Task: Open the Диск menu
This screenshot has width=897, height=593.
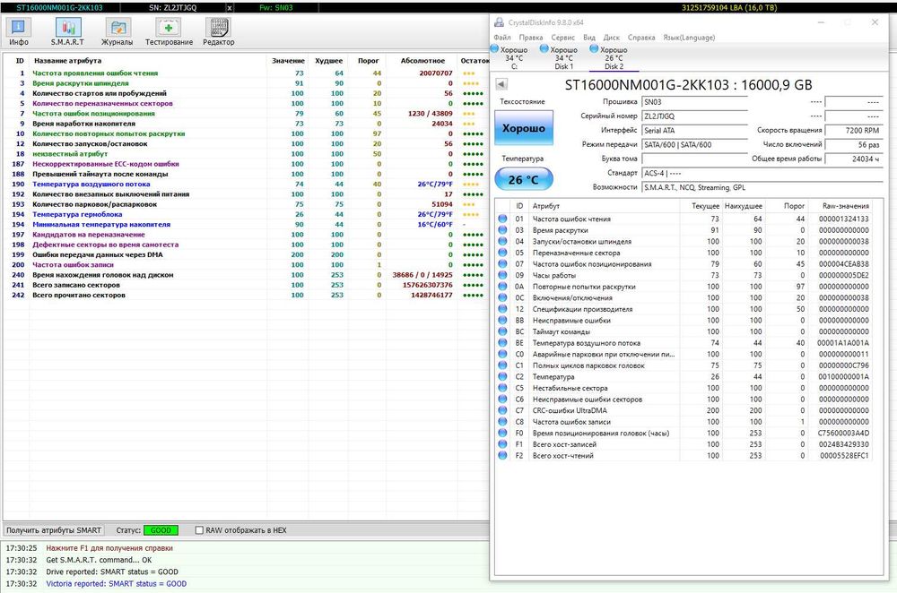Action: tap(611, 38)
